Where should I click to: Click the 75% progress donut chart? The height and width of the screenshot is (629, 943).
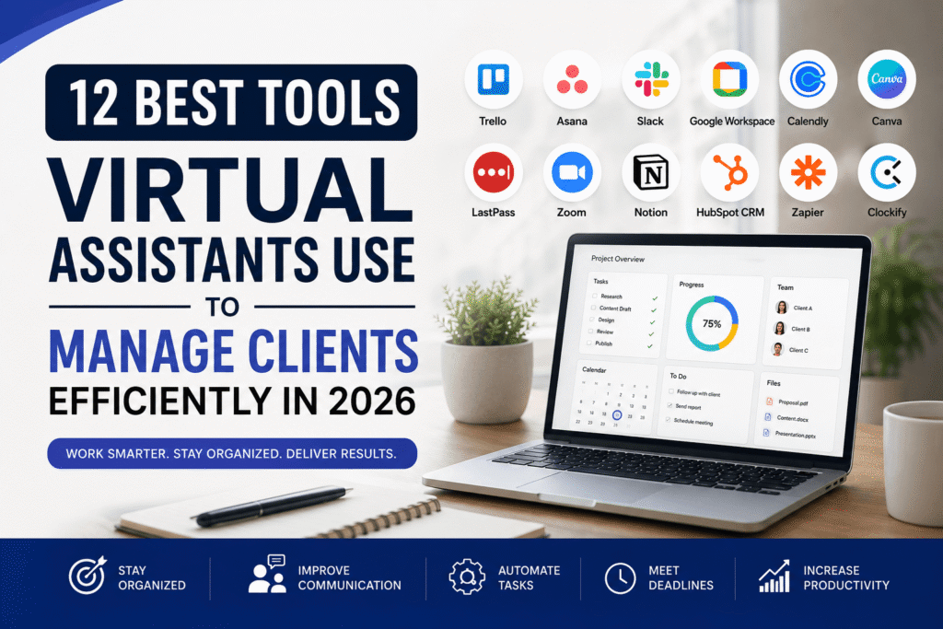(712, 323)
